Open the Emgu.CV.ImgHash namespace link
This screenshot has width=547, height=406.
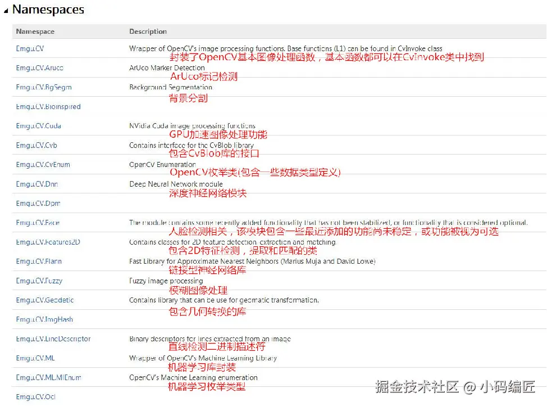coord(45,319)
